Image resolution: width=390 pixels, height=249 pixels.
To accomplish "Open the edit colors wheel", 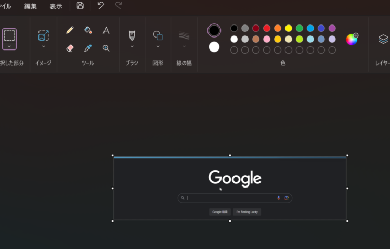I will pos(352,39).
